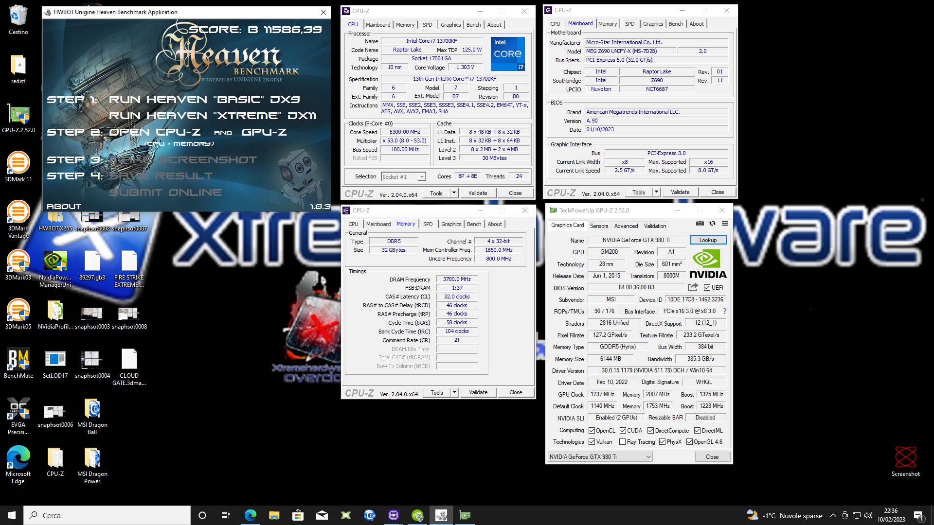Open MSI Dragon Power folder
This screenshot has height=525, width=934.
point(92,465)
